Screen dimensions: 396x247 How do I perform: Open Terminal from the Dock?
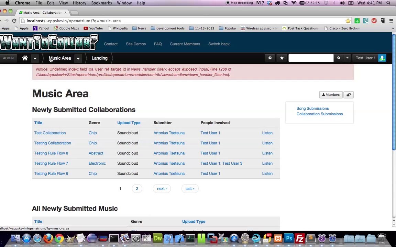(114, 238)
